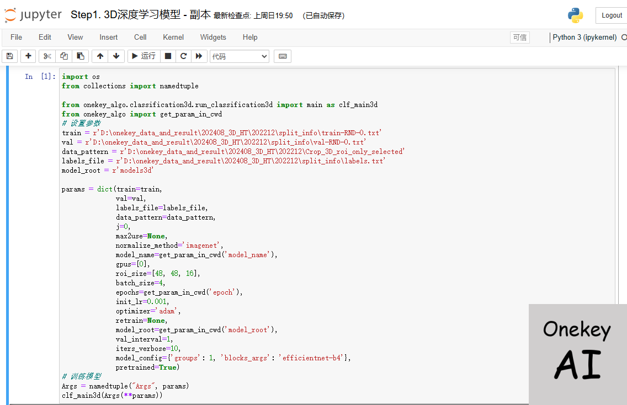Paste cells below icon
This screenshot has width=627, height=405.
pos(81,56)
